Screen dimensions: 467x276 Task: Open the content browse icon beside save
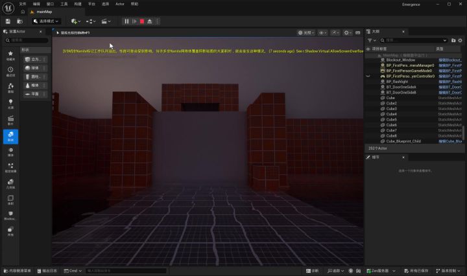[x=19, y=21]
